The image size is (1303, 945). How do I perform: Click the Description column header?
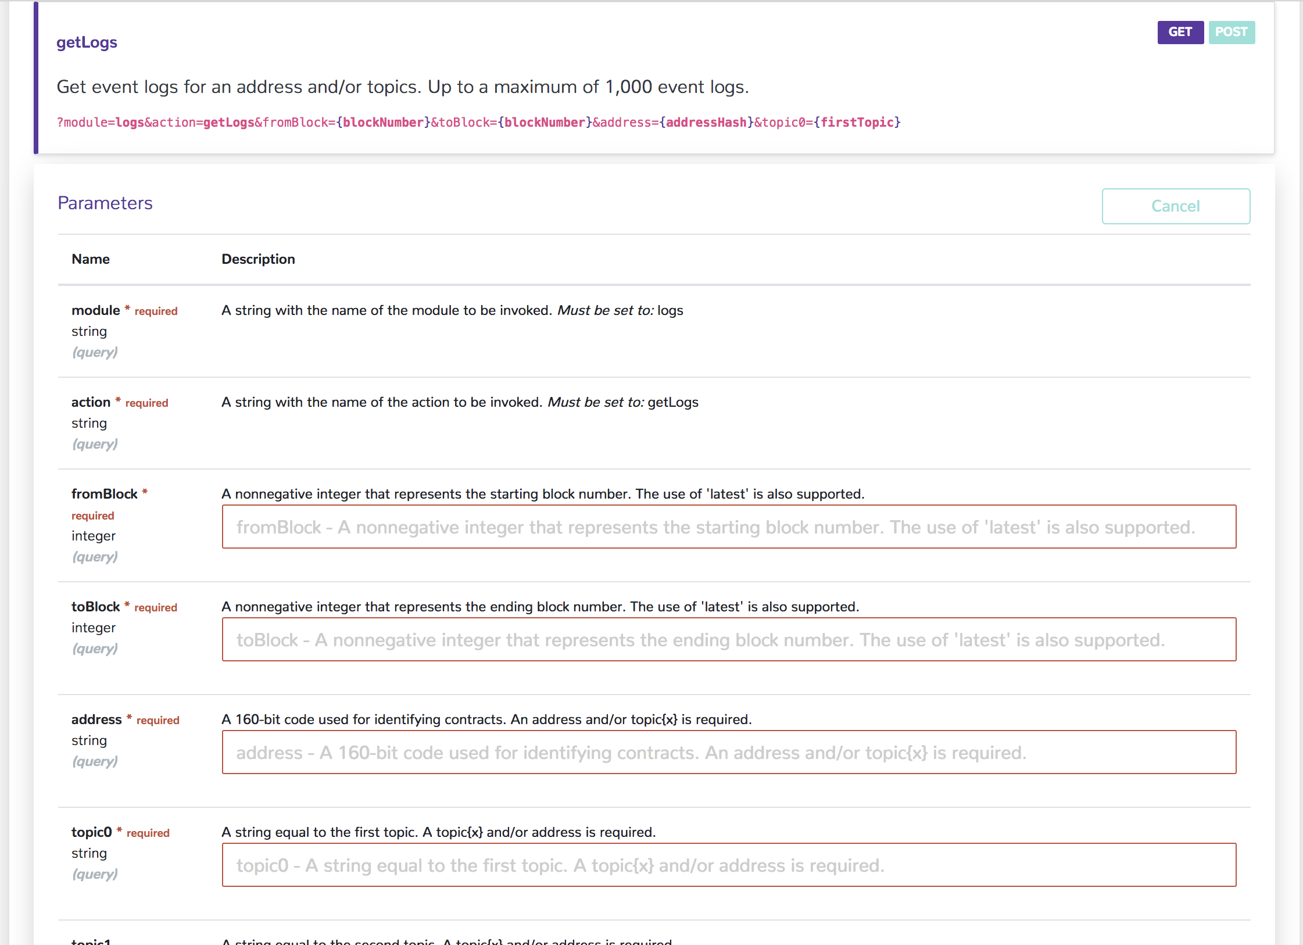tap(258, 259)
